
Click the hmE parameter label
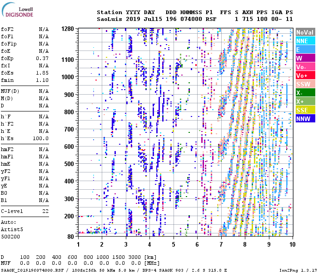pos(5,164)
